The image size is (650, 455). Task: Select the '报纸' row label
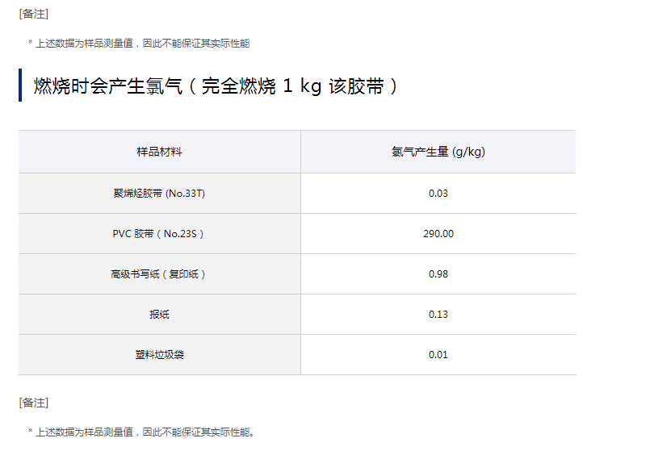coord(159,315)
